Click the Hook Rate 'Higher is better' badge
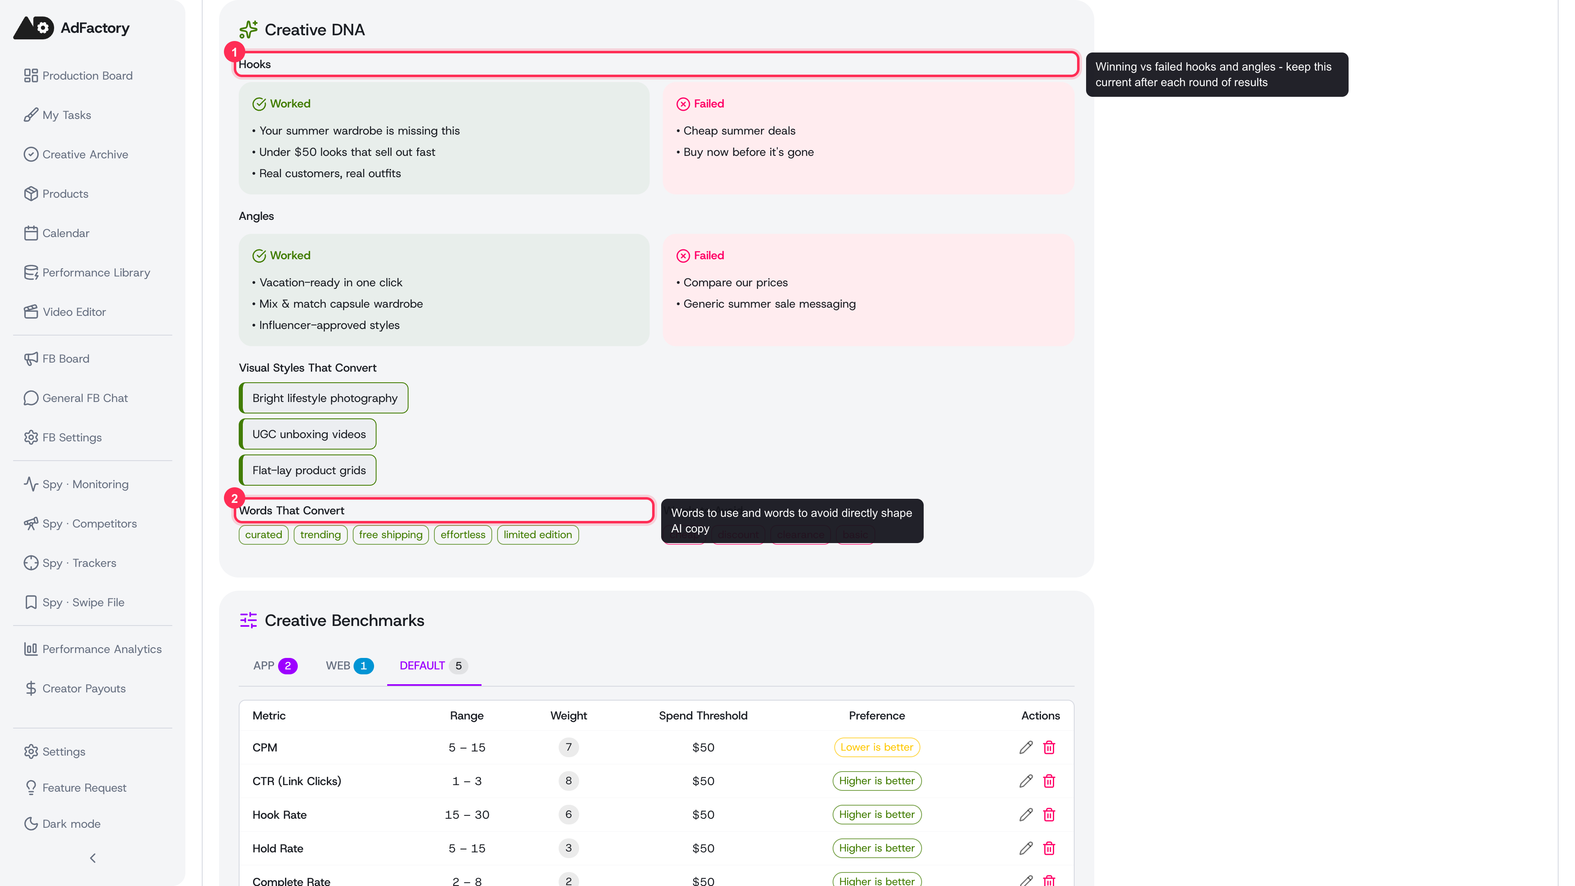Screen dimensions: 1575x886 pyautogui.click(x=877, y=815)
